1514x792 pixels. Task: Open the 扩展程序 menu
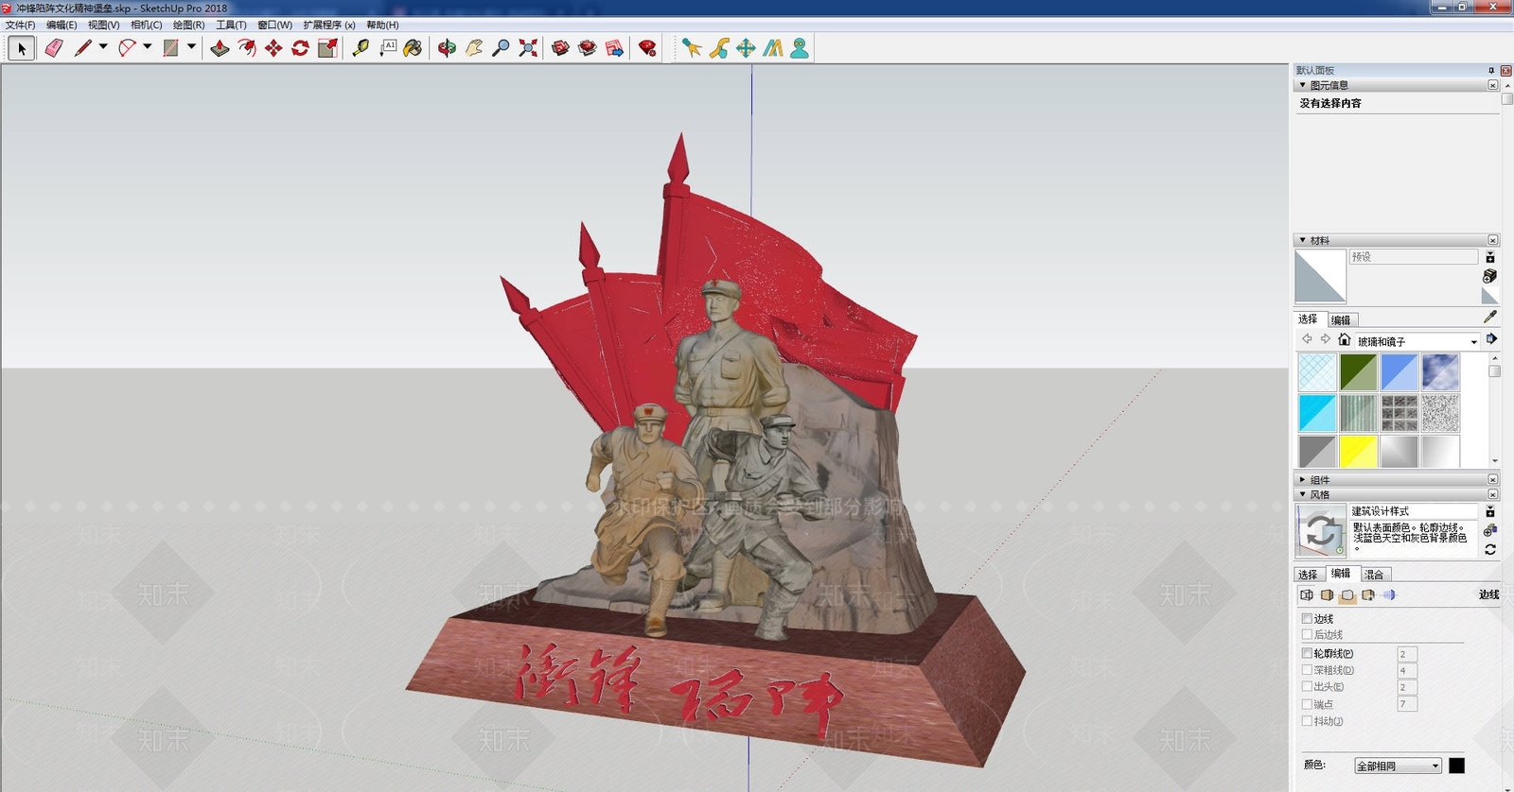[x=329, y=25]
